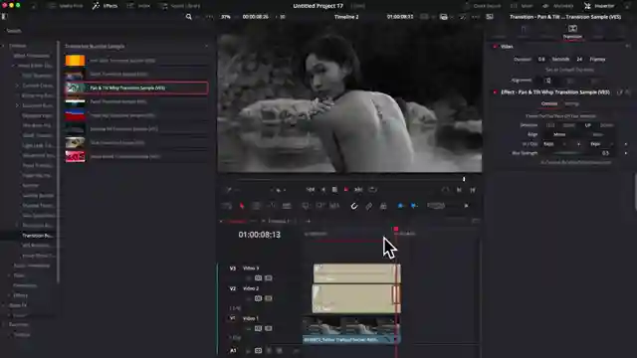Image resolution: width=637 pixels, height=358 pixels.
Task: Go to last frame transport button
Action: 358,190
